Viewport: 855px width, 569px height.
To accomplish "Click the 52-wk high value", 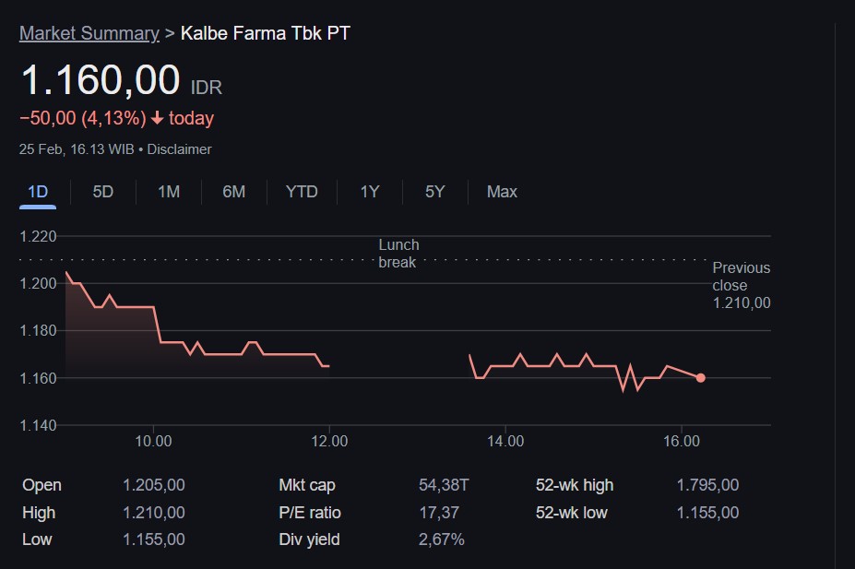I will click(x=707, y=485).
